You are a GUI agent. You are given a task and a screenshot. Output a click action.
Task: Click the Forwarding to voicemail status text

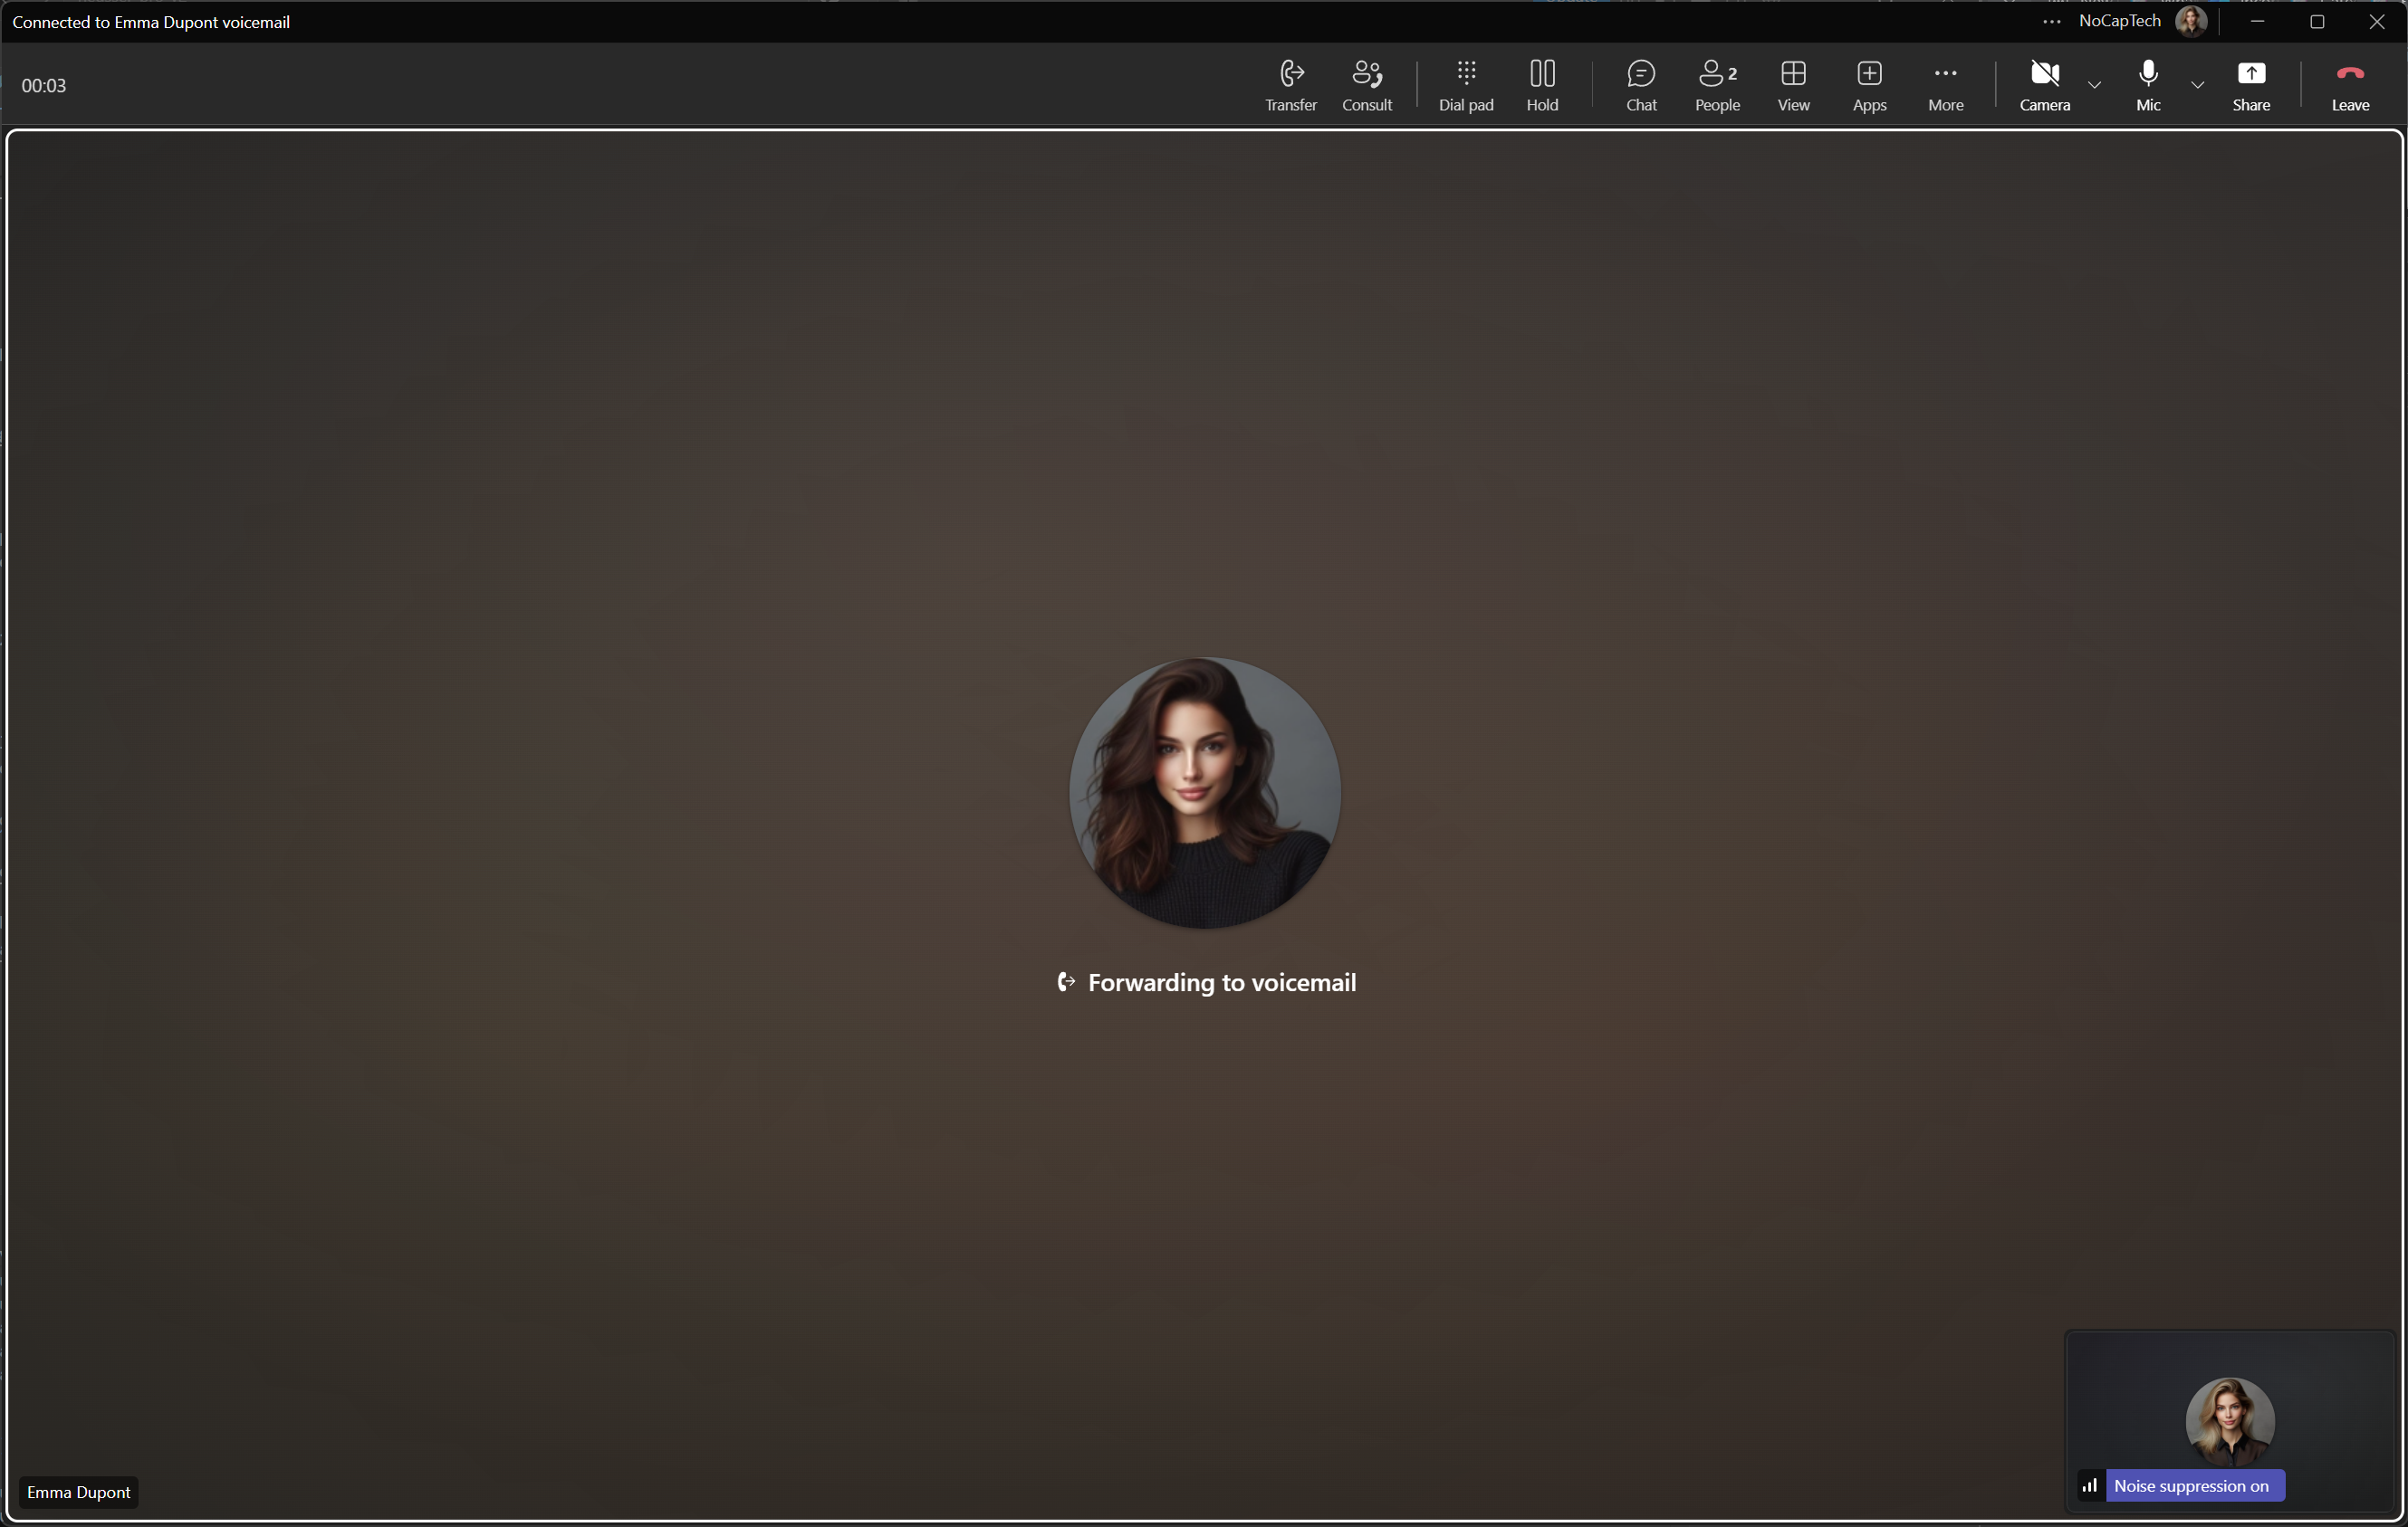click(x=1222, y=982)
